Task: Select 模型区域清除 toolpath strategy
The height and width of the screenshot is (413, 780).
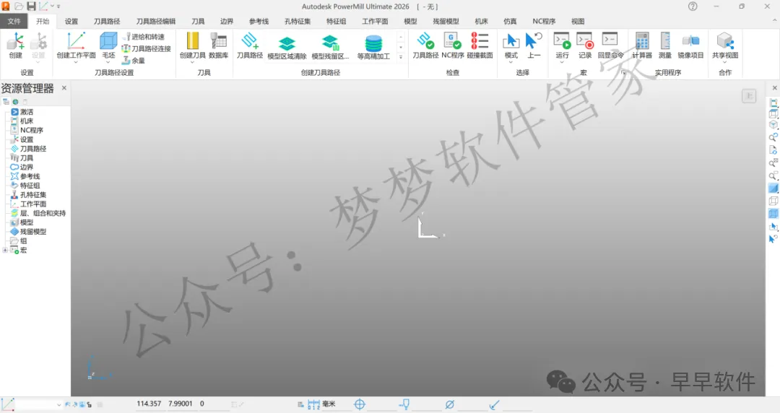Action: pos(287,48)
